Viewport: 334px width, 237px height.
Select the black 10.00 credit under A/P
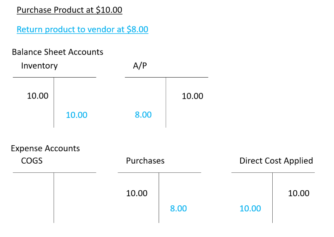tap(193, 96)
